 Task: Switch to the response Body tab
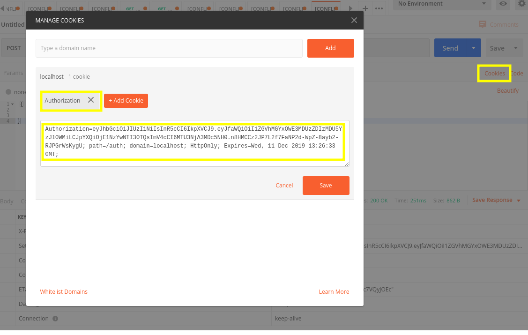click(7, 201)
